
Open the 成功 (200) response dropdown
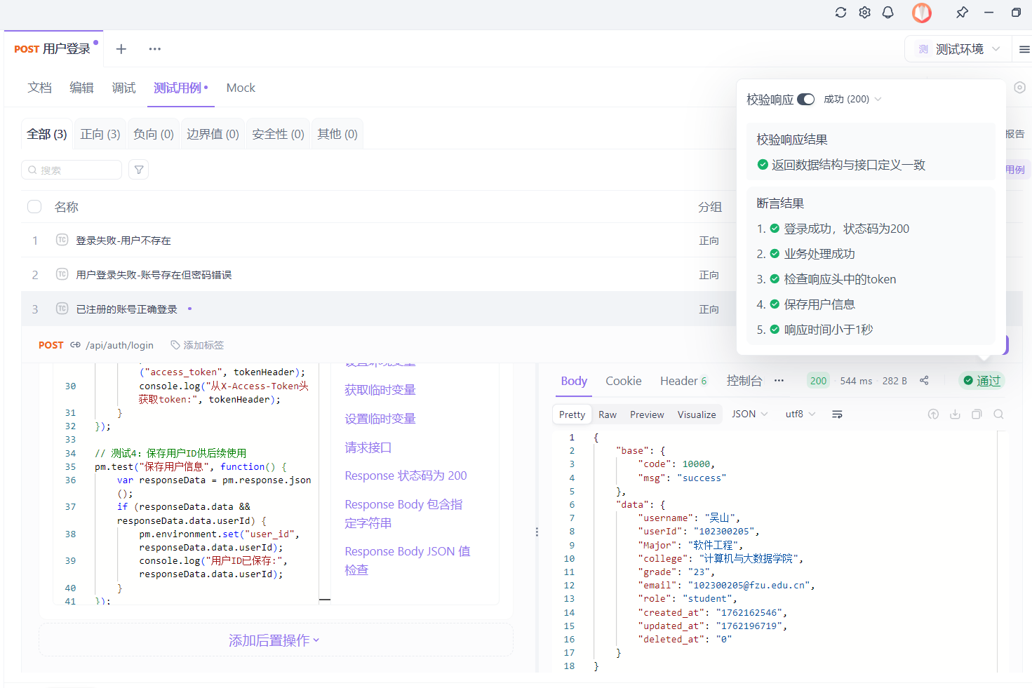pyautogui.click(x=852, y=99)
